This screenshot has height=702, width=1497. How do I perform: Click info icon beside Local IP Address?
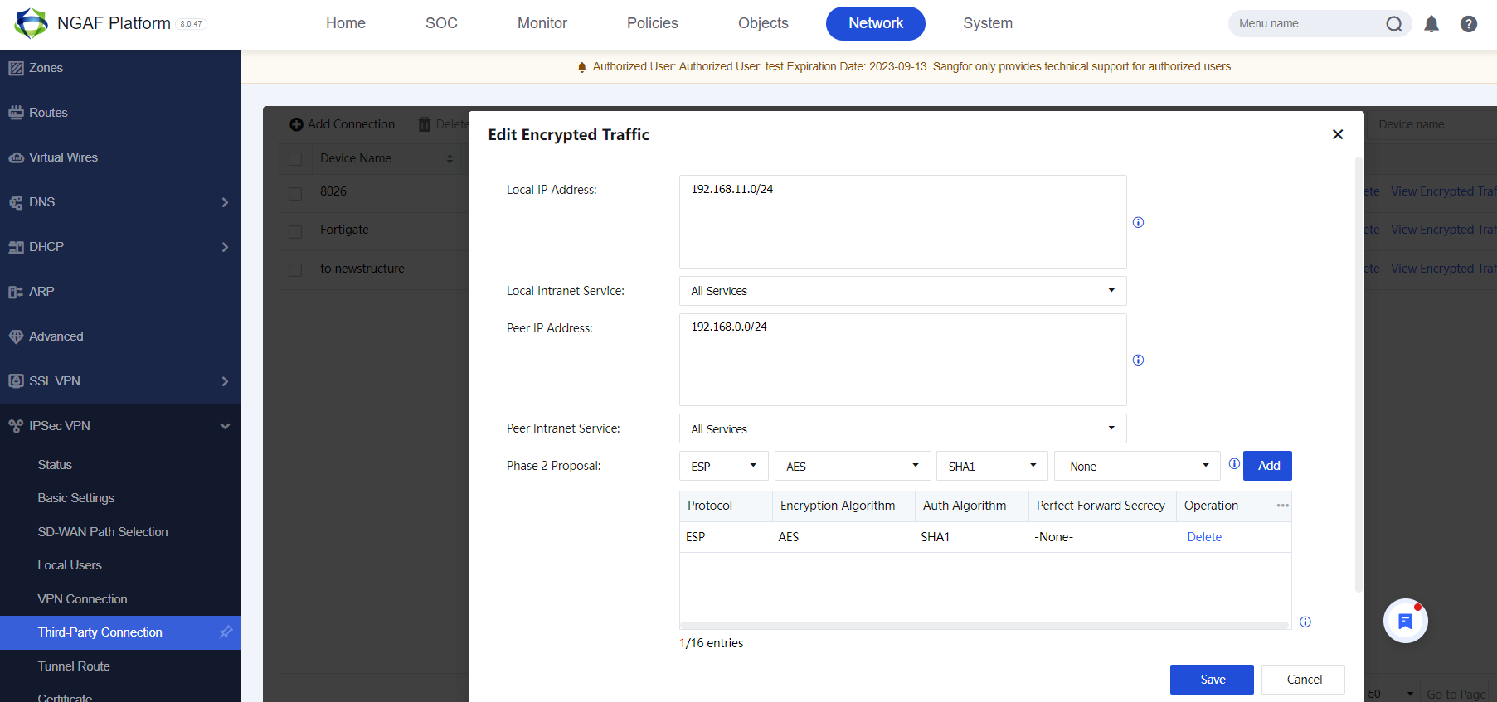(1138, 222)
